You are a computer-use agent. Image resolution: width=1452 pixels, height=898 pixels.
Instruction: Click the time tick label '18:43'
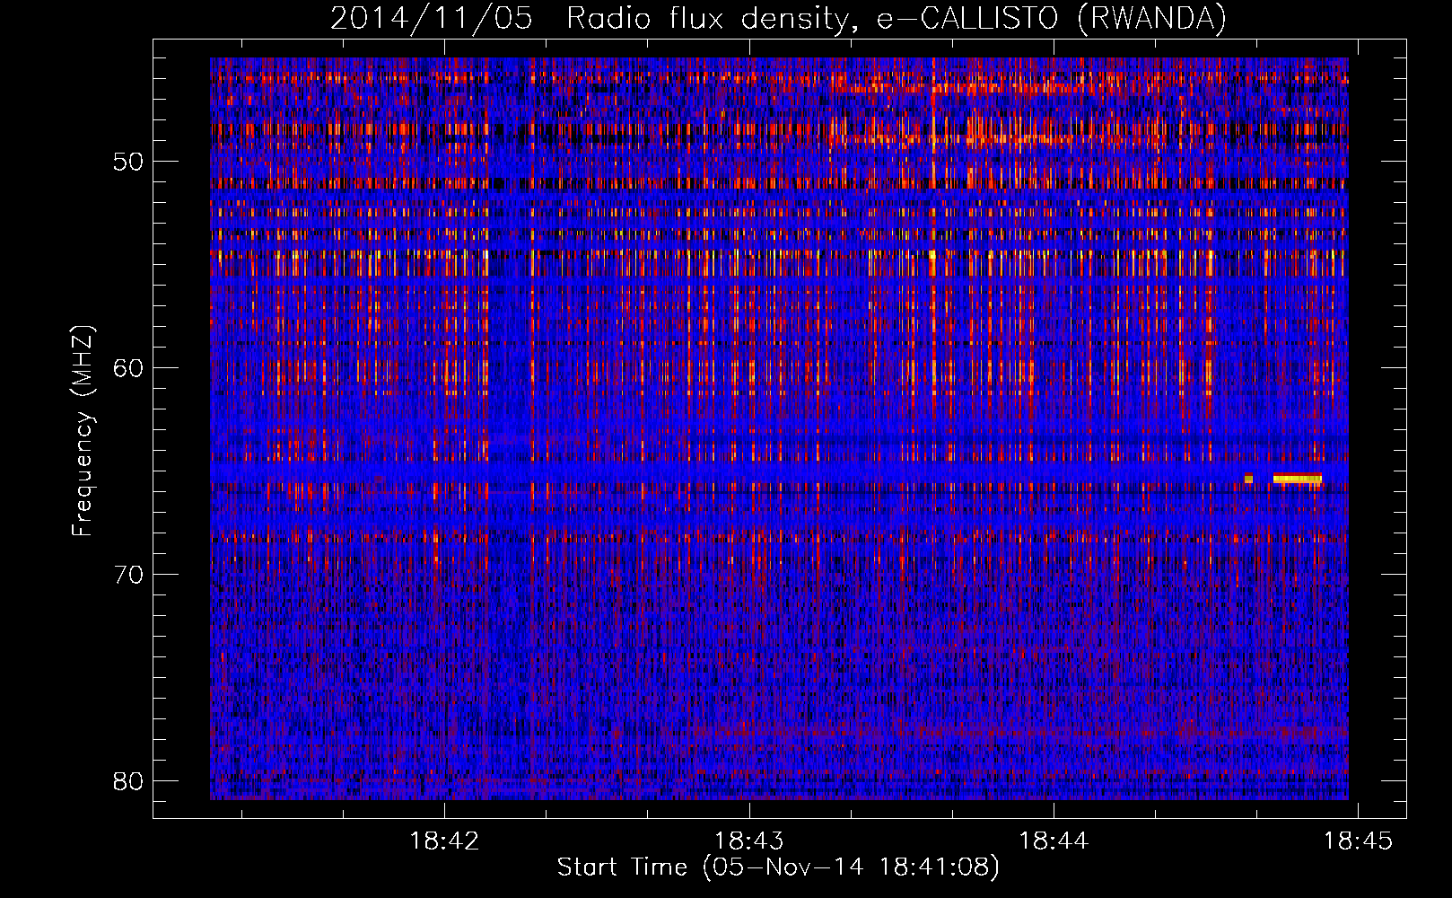pyautogui.click(x=748, y=841)
